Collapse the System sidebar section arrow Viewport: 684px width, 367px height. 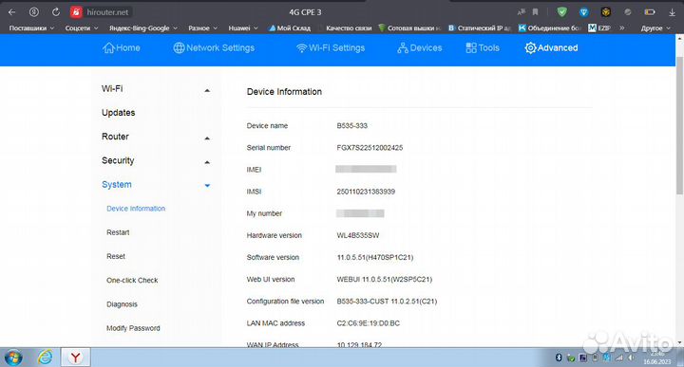pyautogui.click(x=207, y=186)
